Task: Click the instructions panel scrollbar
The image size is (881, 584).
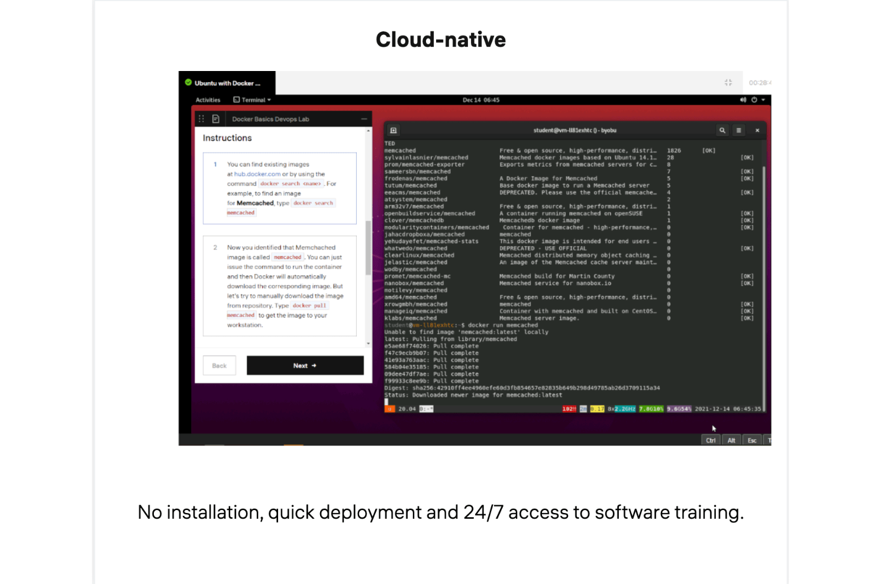Action: point(368,249)
